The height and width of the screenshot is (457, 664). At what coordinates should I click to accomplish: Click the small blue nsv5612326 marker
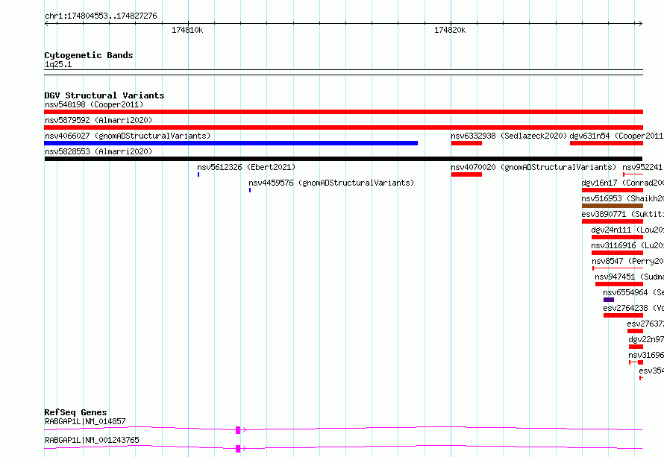point(198,174)
